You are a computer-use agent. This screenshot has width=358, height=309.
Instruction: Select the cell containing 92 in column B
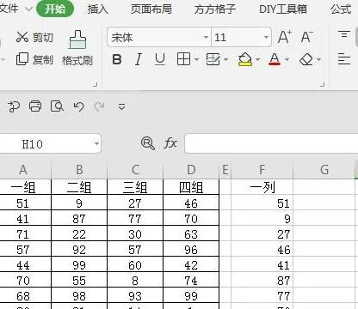[x=79, y=249]
